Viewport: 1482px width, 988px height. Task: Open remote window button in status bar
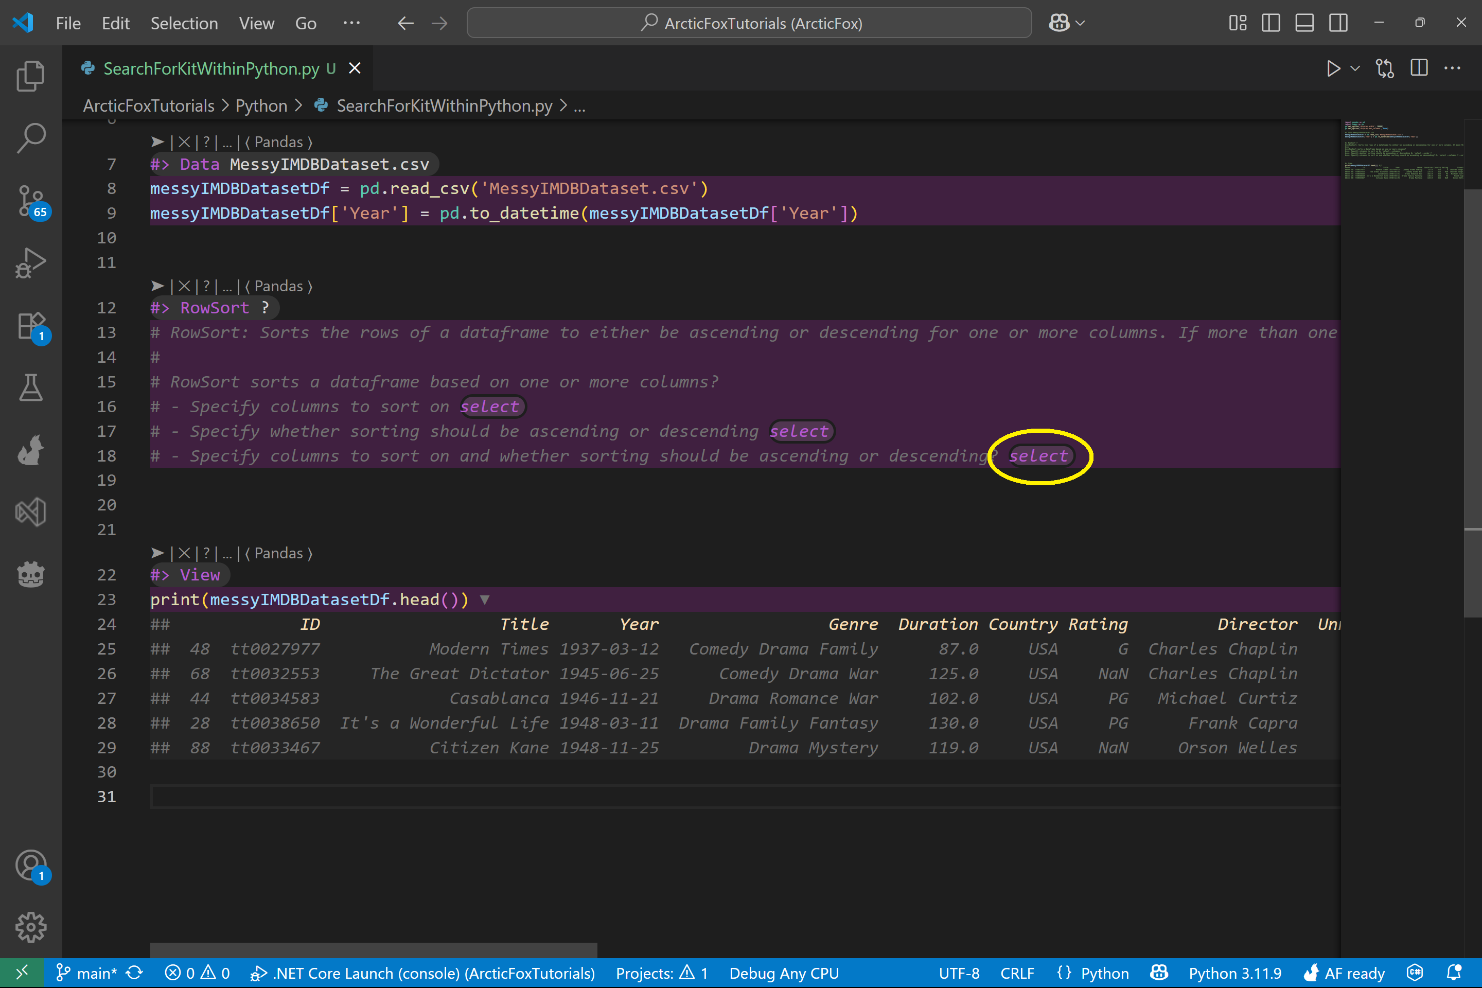pos(22,974)
